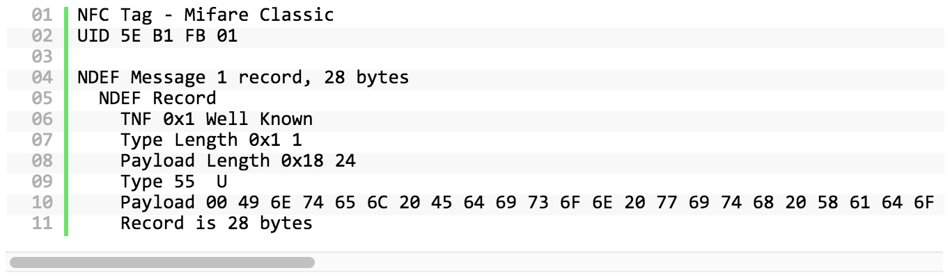Click line number 11
This screenshot has height=275, width=950.
pos(42,223)
